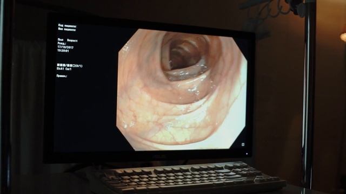
Task: Click the comment label below Eh:A1
Action: coord(62,76)
